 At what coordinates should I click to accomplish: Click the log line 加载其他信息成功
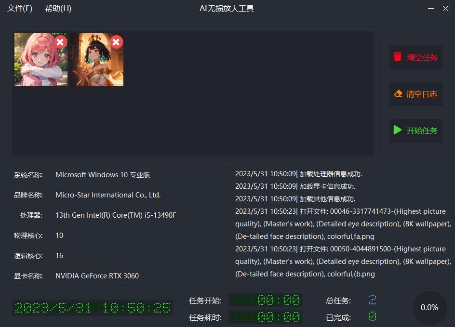[295, 199]
